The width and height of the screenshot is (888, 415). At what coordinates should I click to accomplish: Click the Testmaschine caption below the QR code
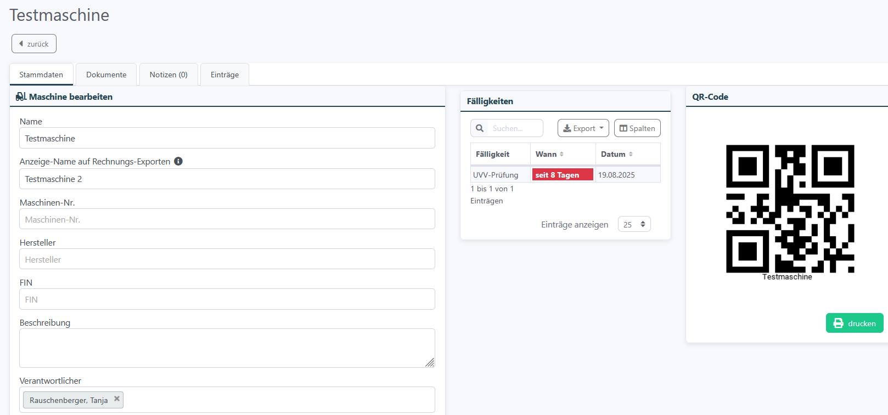coord(787,277)
